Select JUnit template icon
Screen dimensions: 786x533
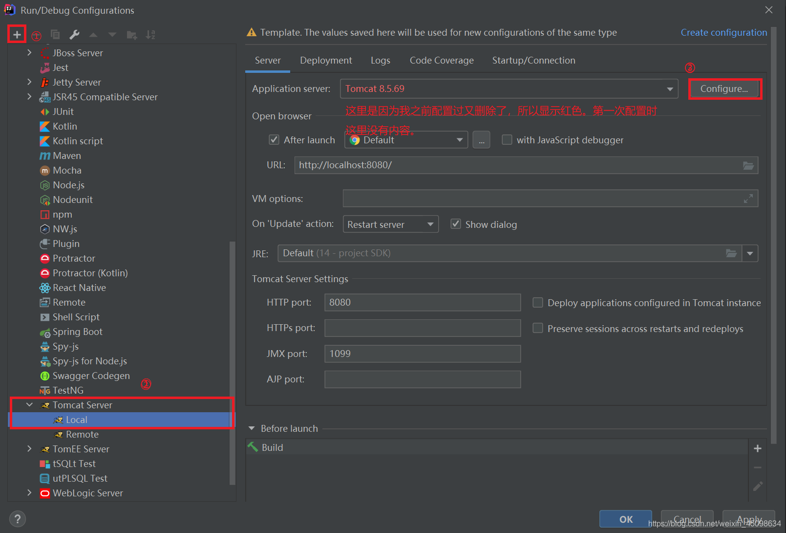click(x=45, y=111)
